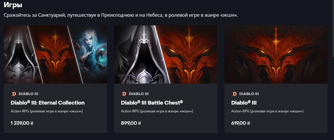Screen dimensions: 334x140
Task: Click the Diablo logo icon on Diablo III card
Action: point(234,94)
